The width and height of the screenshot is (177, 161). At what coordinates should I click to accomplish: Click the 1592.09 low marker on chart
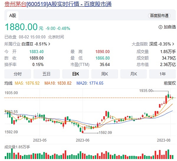(105, 133)
